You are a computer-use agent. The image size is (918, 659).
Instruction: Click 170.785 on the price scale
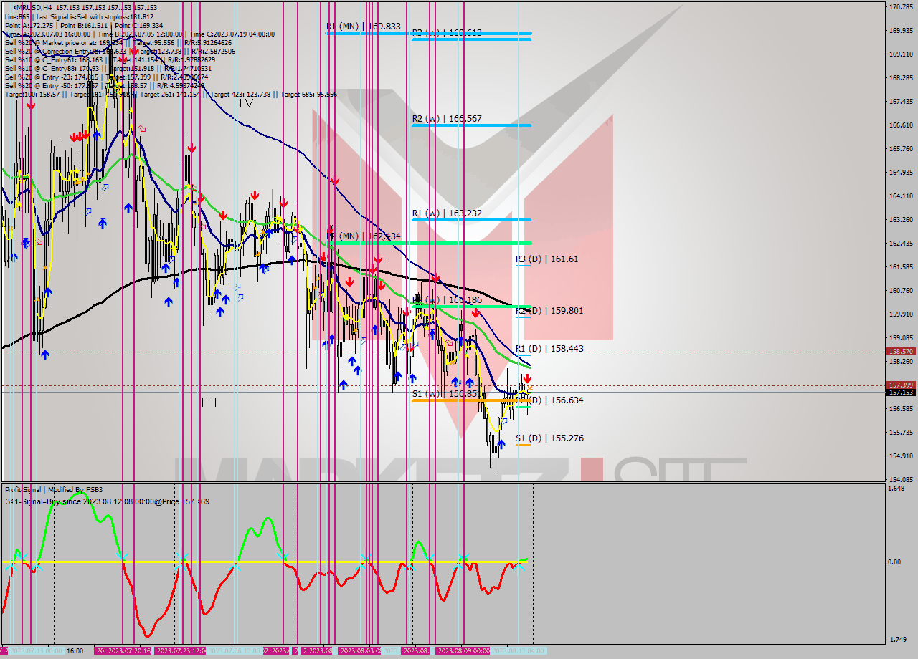pyautogui.click(x=901, y=7)
